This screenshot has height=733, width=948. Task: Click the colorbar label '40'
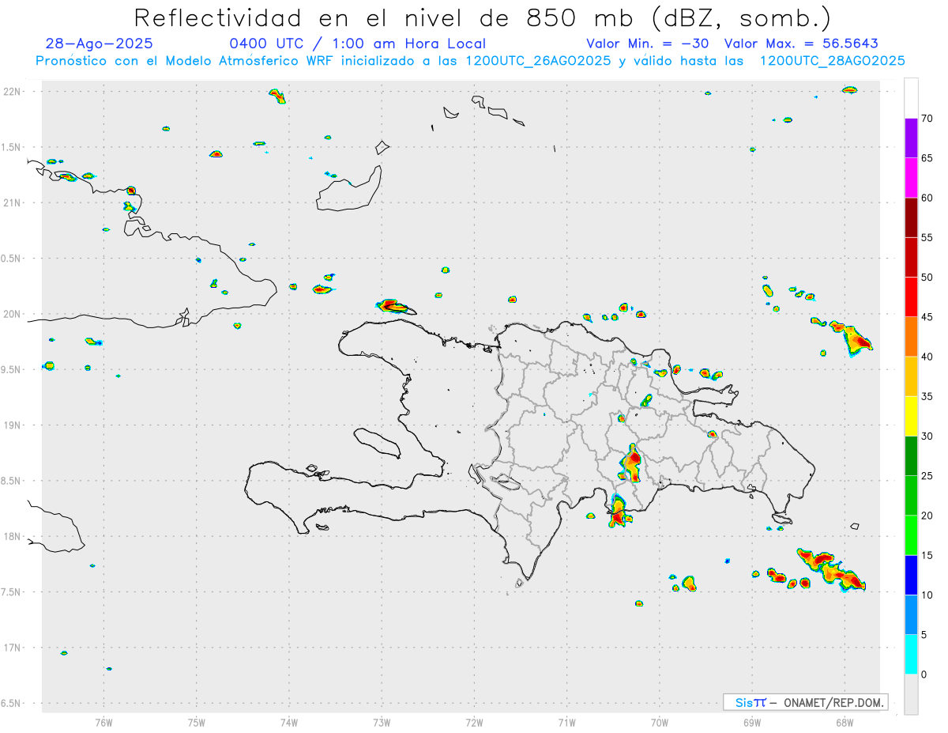(927, 357)
